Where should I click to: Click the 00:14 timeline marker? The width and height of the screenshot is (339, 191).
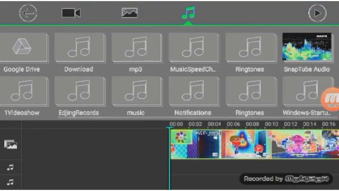(x=309, y=124)
